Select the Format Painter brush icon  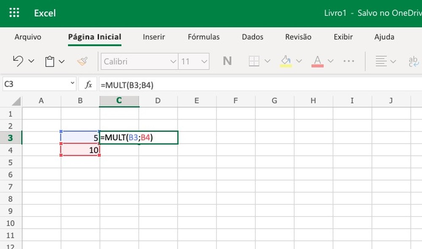[x=82, y=61]
